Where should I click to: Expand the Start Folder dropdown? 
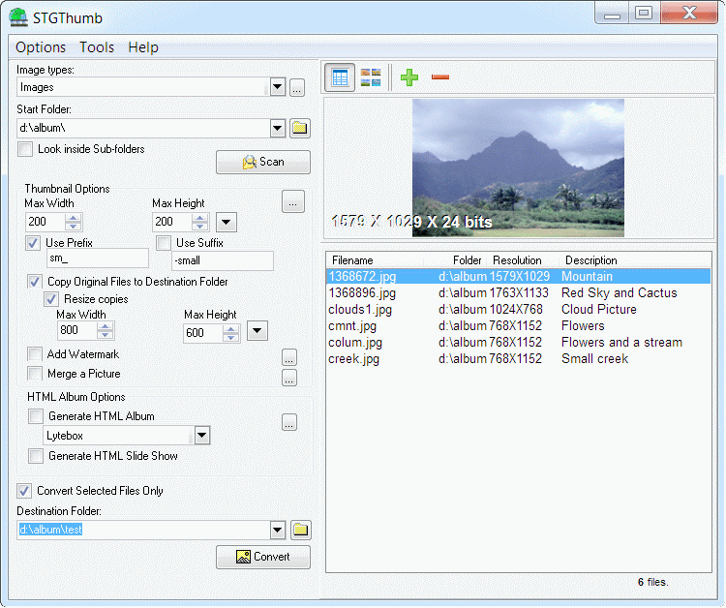[x=277, y=128]
